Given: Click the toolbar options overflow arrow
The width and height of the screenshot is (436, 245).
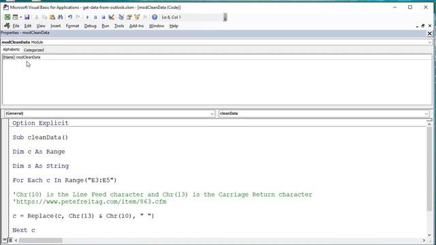Looking at the screenshot, I should click(225, 17).
